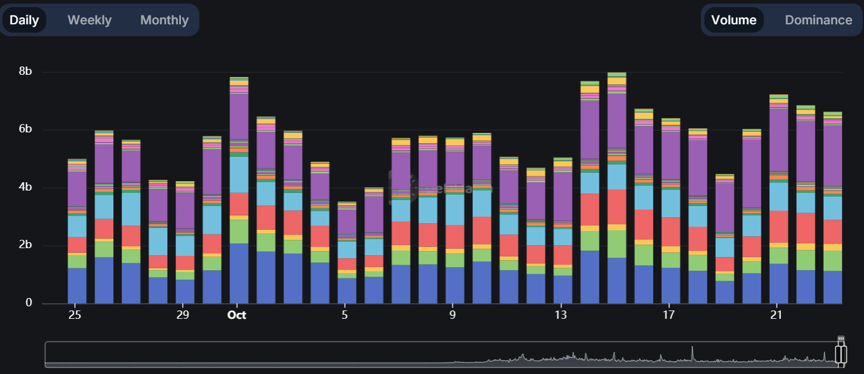This screenshot has height=374, width=864.
Task: Switch to the Monthly view
Action: coord(164,20)
